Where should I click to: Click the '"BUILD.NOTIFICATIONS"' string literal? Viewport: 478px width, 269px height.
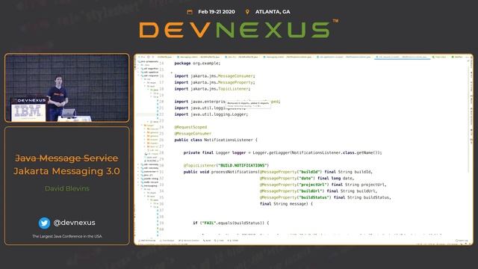(242, 165)
